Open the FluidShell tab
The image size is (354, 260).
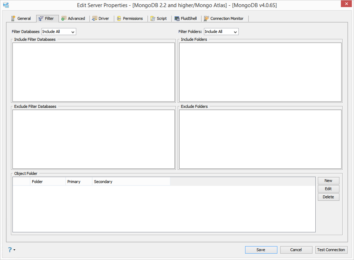tap(186, 18)
